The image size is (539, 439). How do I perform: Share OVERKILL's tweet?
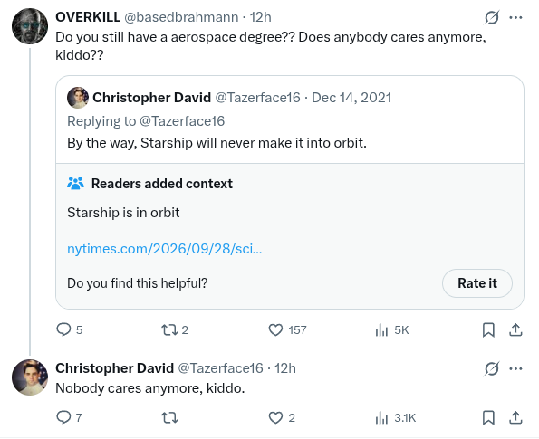point(515,329)
